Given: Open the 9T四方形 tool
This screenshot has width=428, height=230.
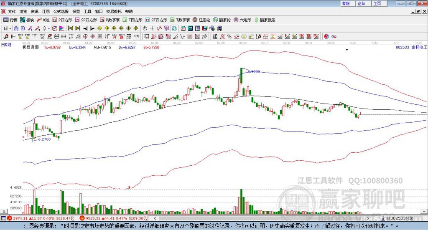Looking at the screenshot, I should click(x=156, y=20).
